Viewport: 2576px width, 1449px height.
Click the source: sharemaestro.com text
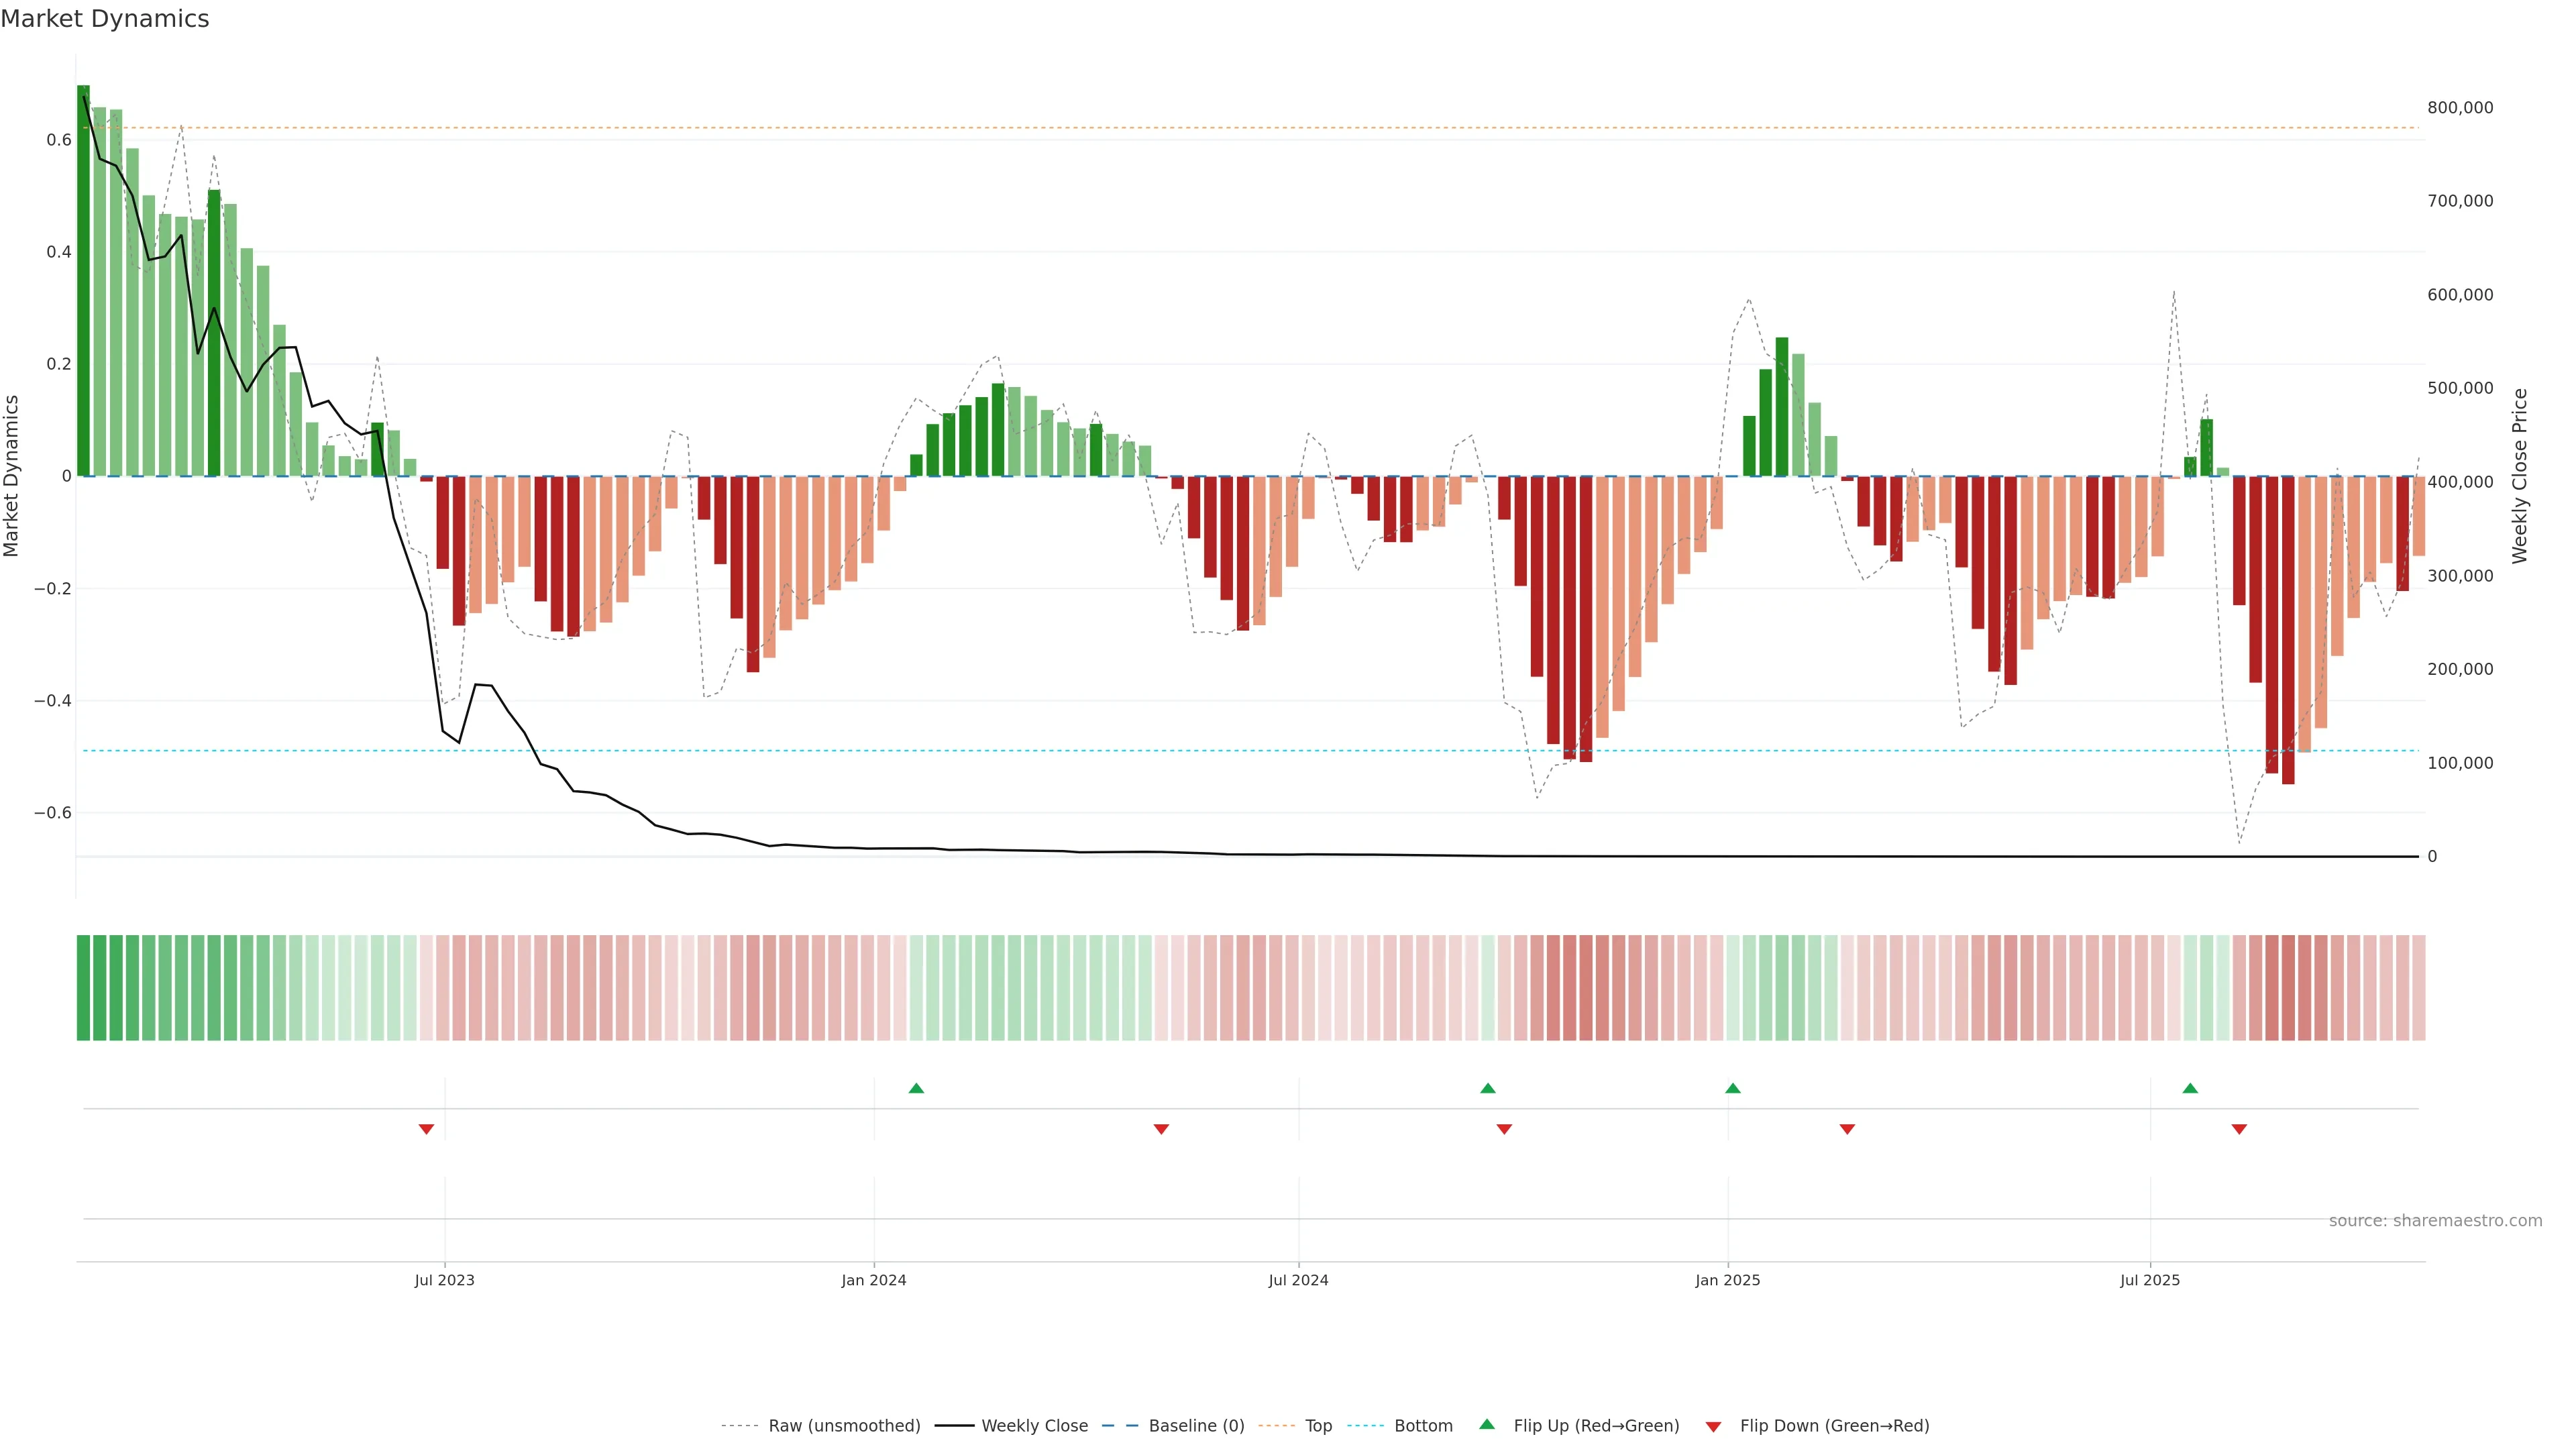pyautogui.click(x=2435, y=1220)
